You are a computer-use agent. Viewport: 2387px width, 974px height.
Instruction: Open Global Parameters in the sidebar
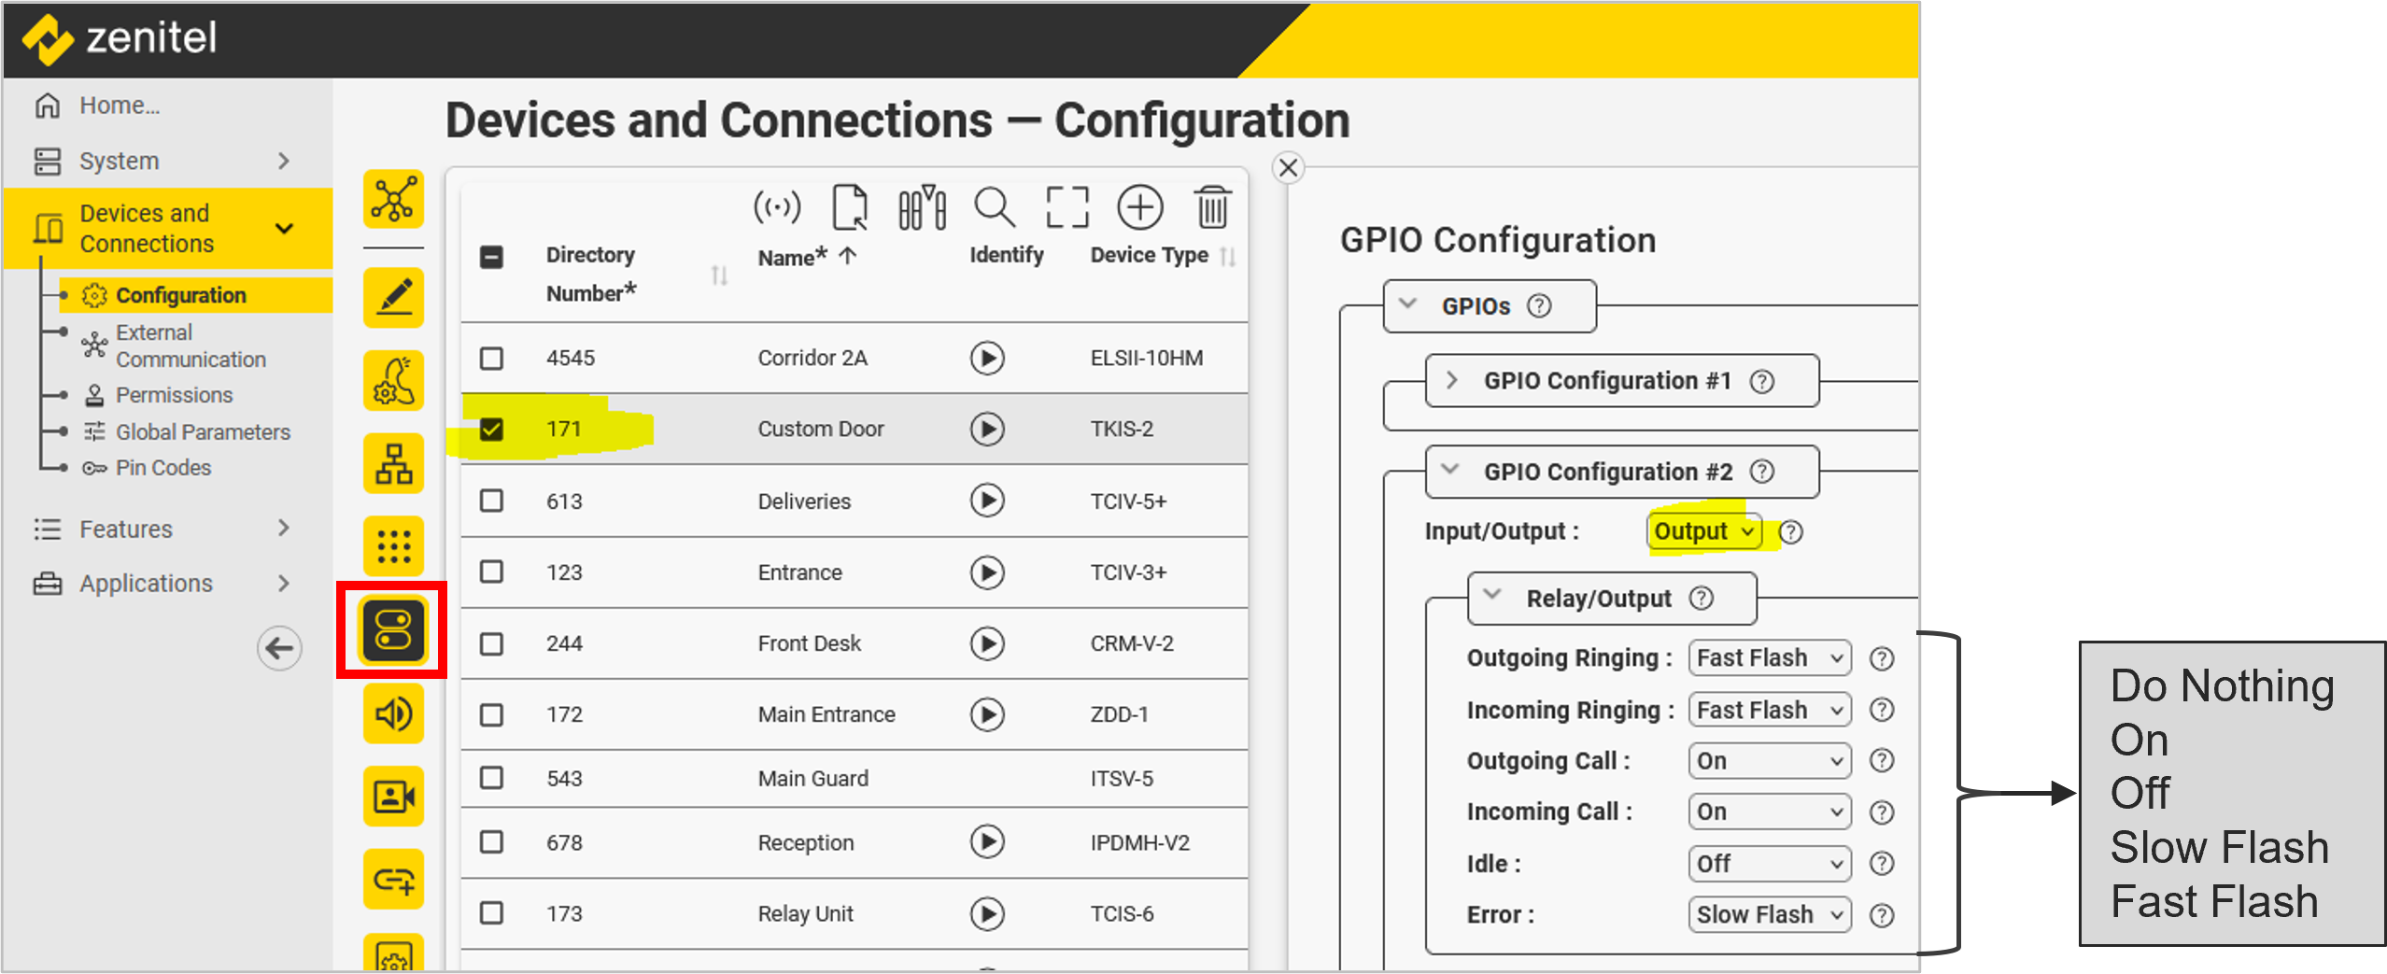203,432
